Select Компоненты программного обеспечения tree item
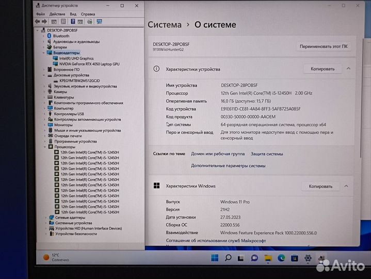371x279 pixels. click(x=88, y=103)
